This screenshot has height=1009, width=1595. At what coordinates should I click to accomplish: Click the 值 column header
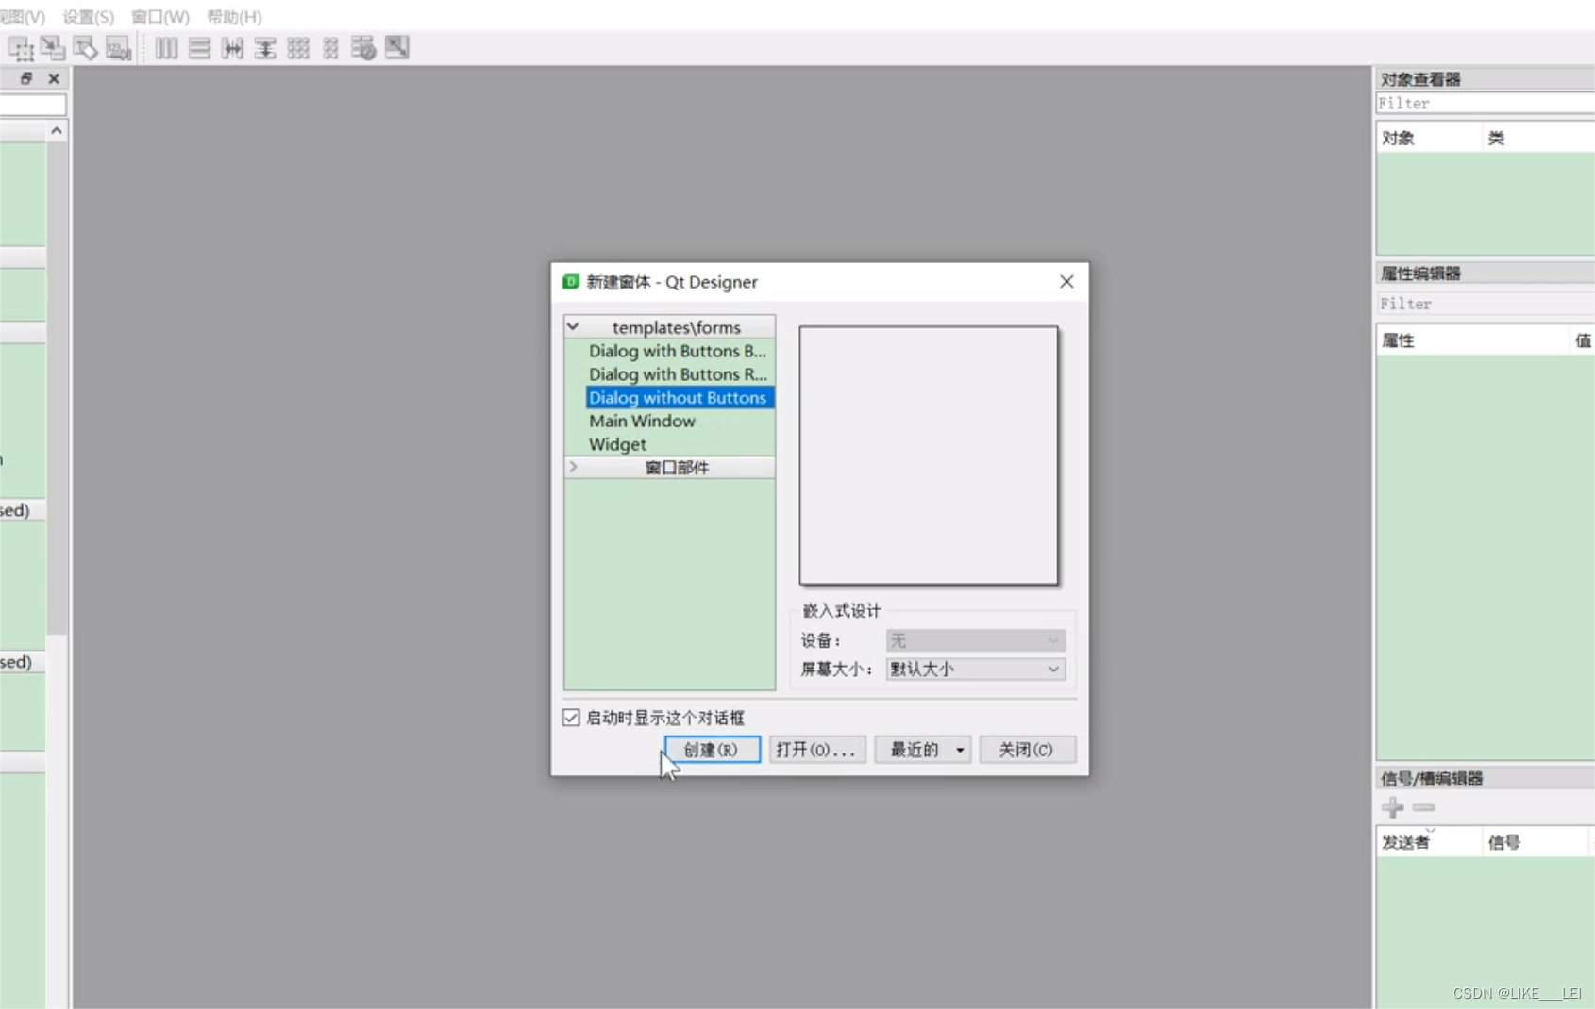click(x=1583, y=340)
